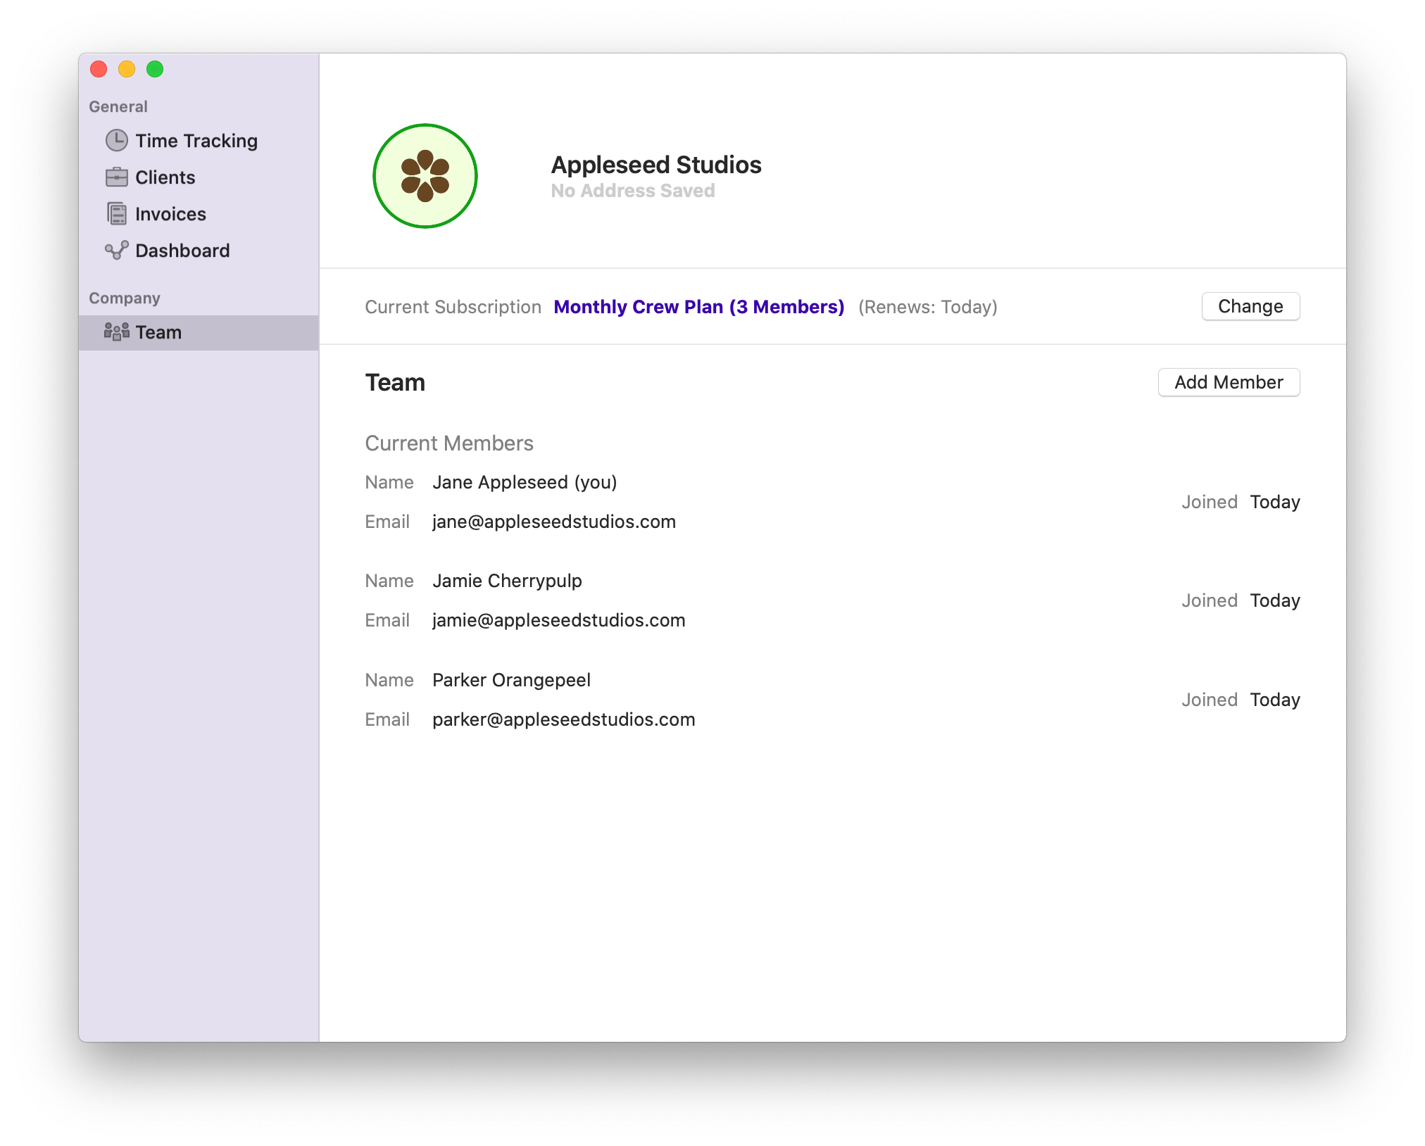Click the Dashboard nodes icon

pyautogui.click(x=117, y=251)
